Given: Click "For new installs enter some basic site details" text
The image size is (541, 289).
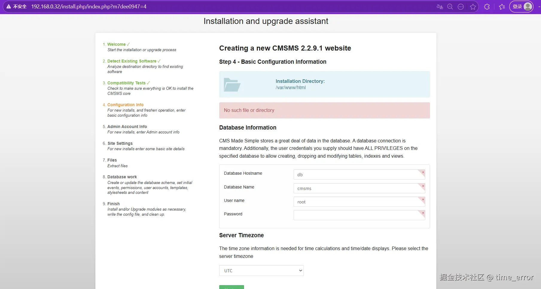Looking at the screenshot, I should pyautogui.click(x=146, y=149).
